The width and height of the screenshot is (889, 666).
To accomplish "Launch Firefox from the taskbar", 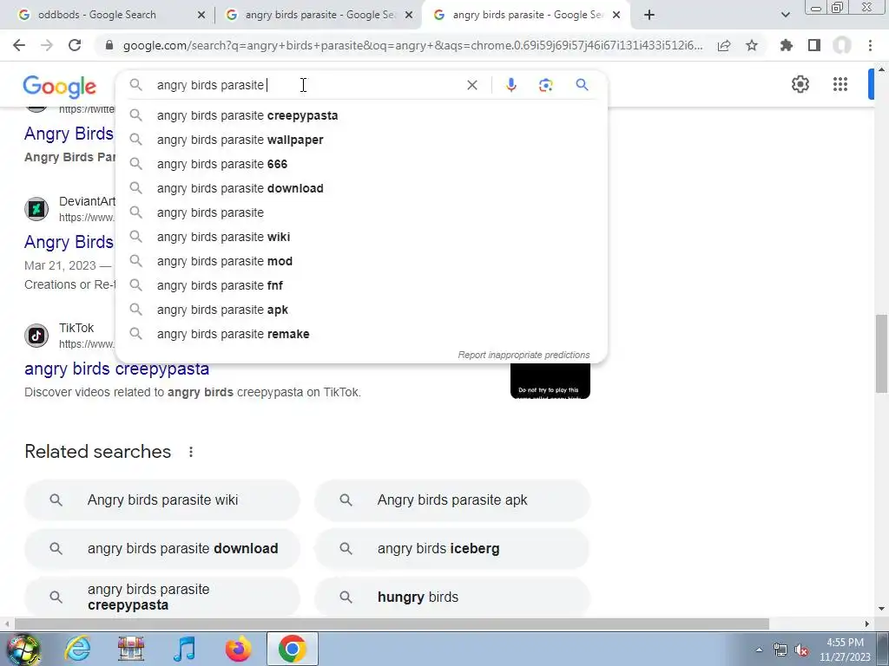I will pos(238,649).
